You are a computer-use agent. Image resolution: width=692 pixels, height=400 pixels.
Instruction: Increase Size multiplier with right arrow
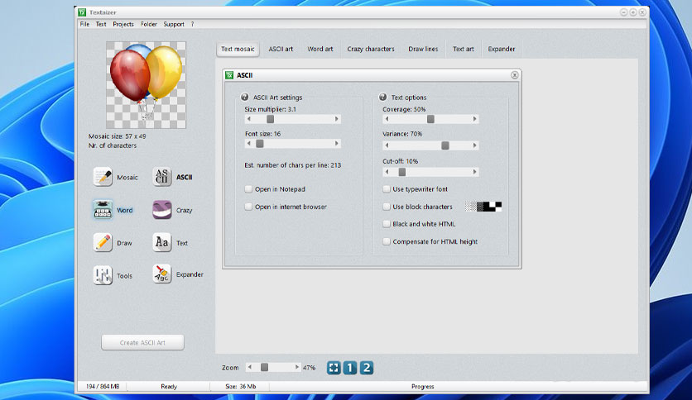pyautogui.click(x=336, y=119)
